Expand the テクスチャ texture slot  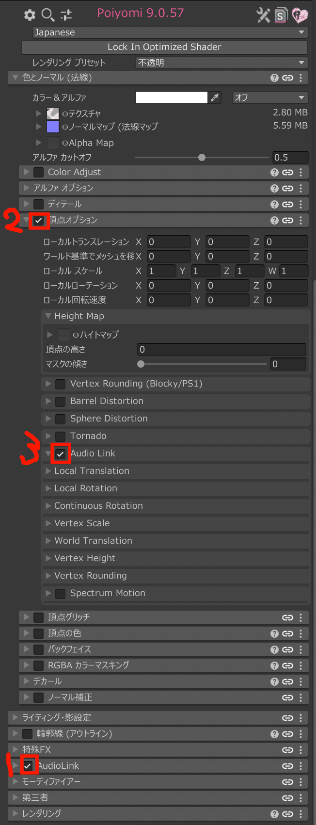(x=39, y=113)
